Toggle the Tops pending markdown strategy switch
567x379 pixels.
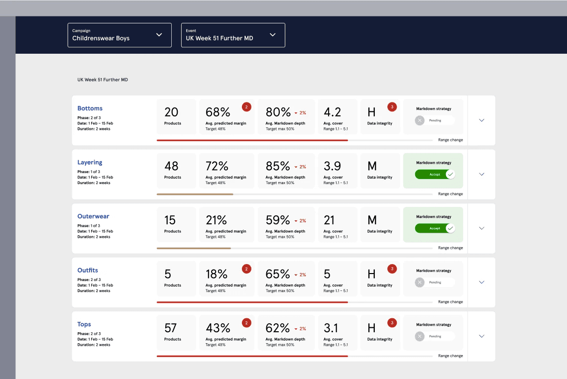pos(435,336)
